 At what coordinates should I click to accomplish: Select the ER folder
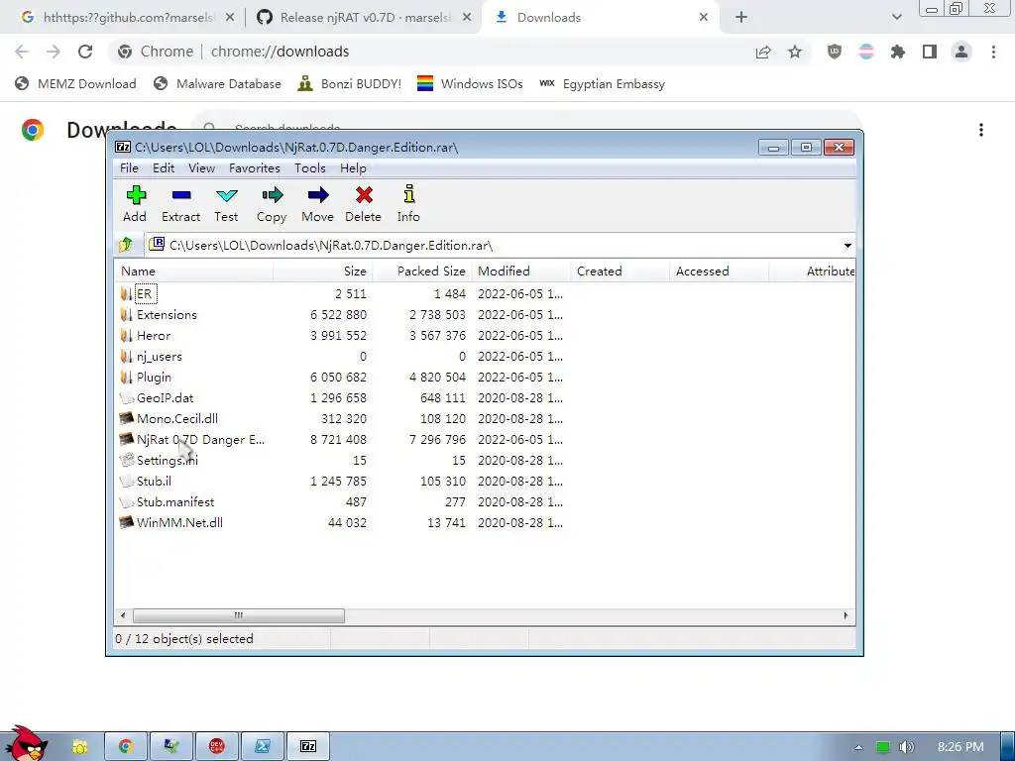[145, 293]
